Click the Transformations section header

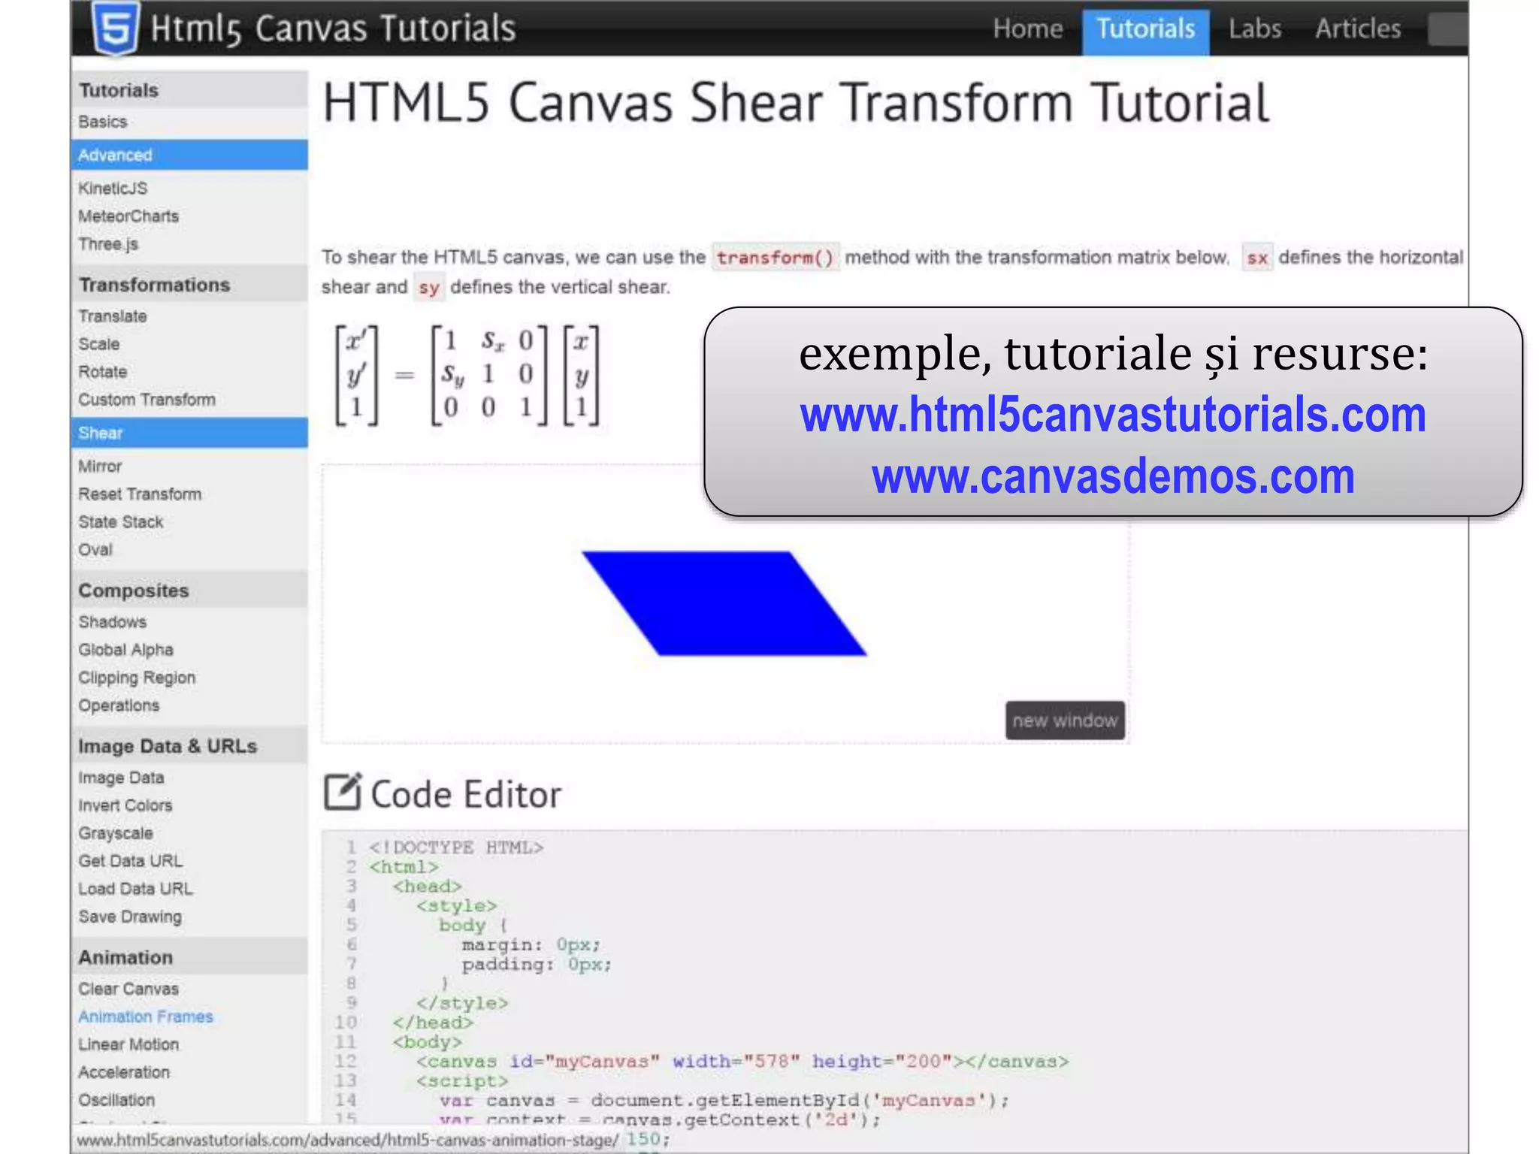[x=189, y=284]
